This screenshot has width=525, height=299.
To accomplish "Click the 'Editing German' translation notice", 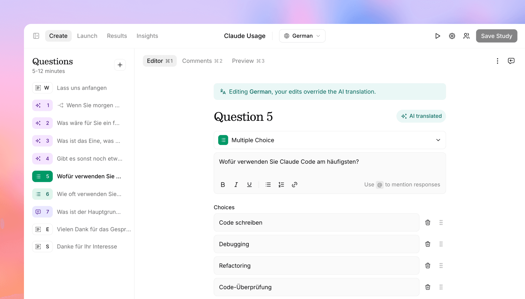I will tap(330, 91).
